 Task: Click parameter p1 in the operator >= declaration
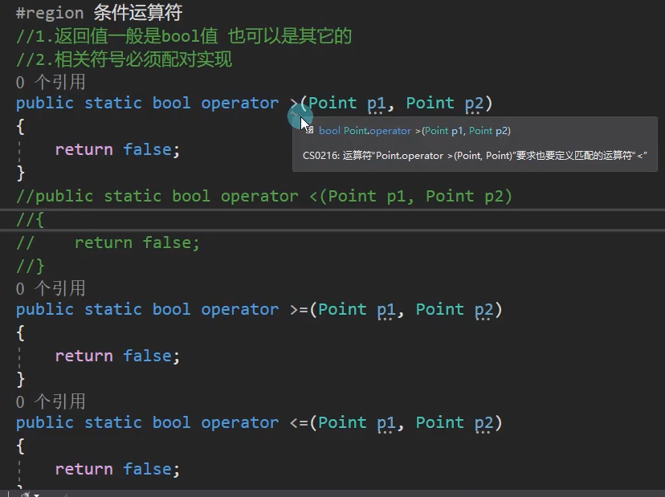(x=386, y=309)
